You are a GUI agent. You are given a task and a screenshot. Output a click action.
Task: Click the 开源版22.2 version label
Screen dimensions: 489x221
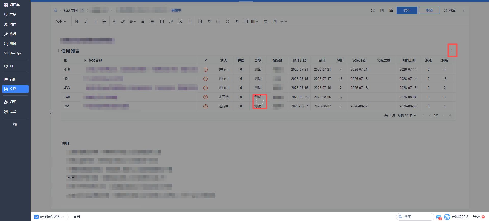pos(460,217)
